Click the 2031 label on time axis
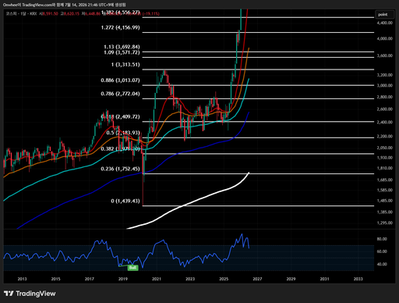399x303 pixels. [x=324, y=279]
